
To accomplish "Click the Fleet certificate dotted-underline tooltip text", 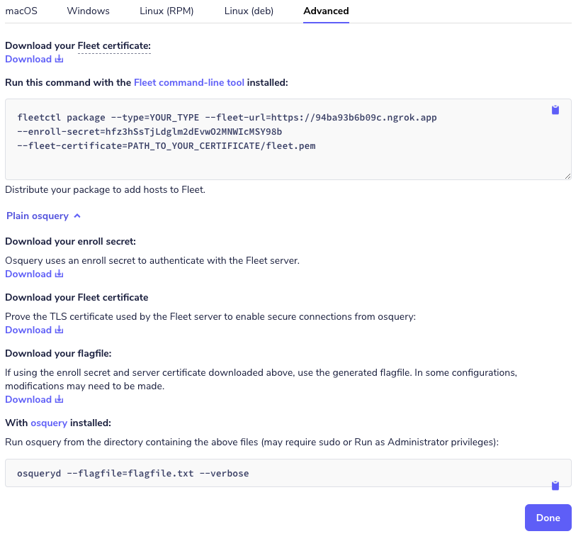I will [114, 46].
